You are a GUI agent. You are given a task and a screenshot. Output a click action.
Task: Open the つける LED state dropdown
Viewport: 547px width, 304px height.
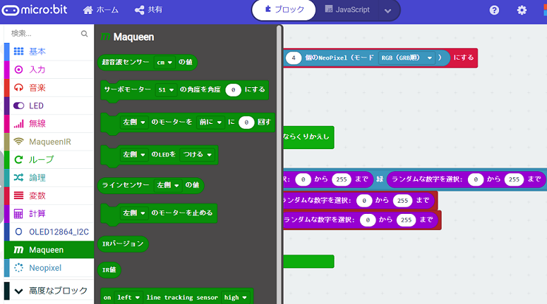point(197,154)
